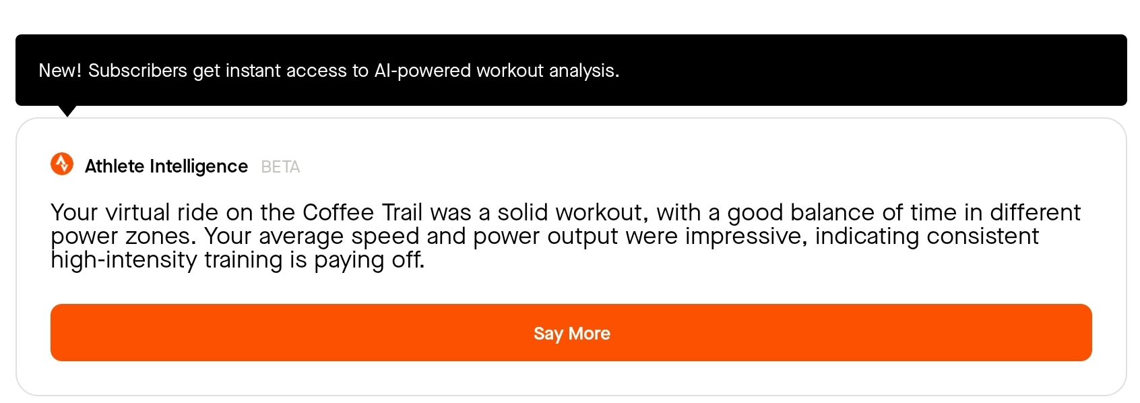1140x403 pixels.
Task: Click "Subscribers" in the banner text
Action: 137,71
